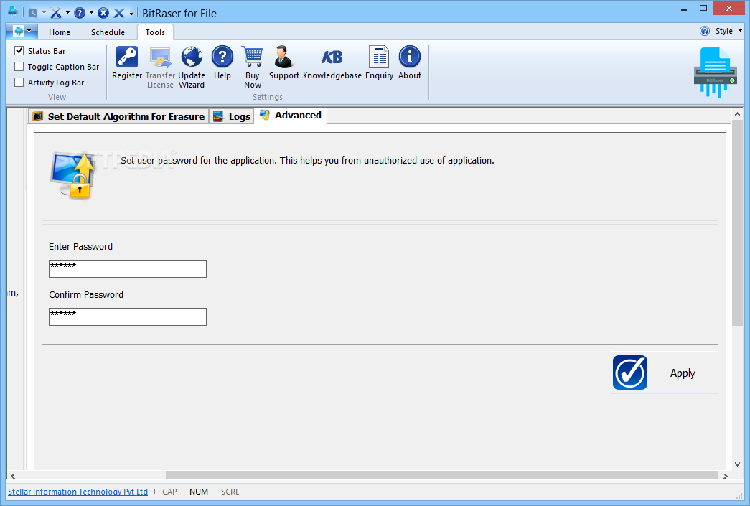This screenshot has height=506, width=750.
Task: Expand the tools icon dropdown arrow
Action: point(67,13)
